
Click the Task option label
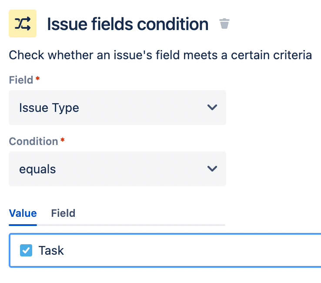[51, 250]
